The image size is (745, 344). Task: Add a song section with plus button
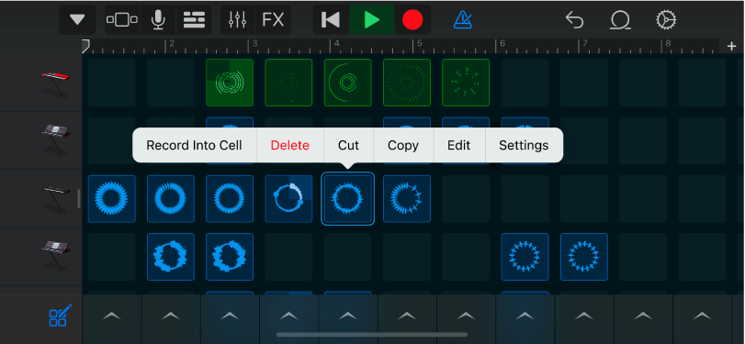tap(732, 46)
